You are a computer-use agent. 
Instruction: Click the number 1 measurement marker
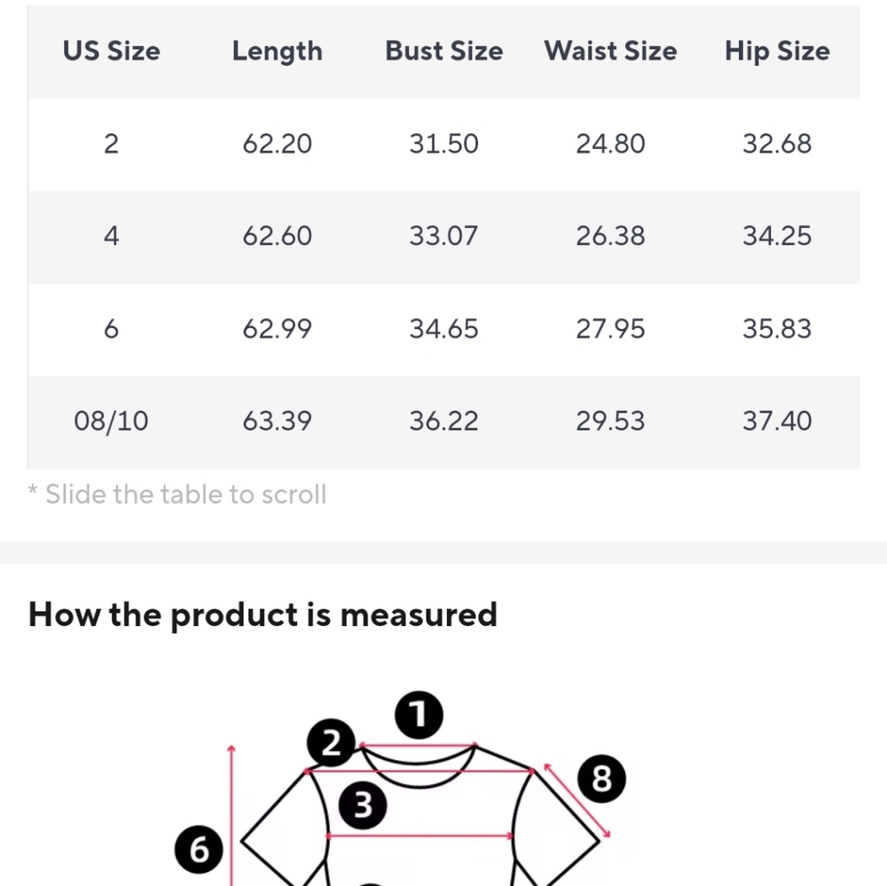click(x=419, y=715)
